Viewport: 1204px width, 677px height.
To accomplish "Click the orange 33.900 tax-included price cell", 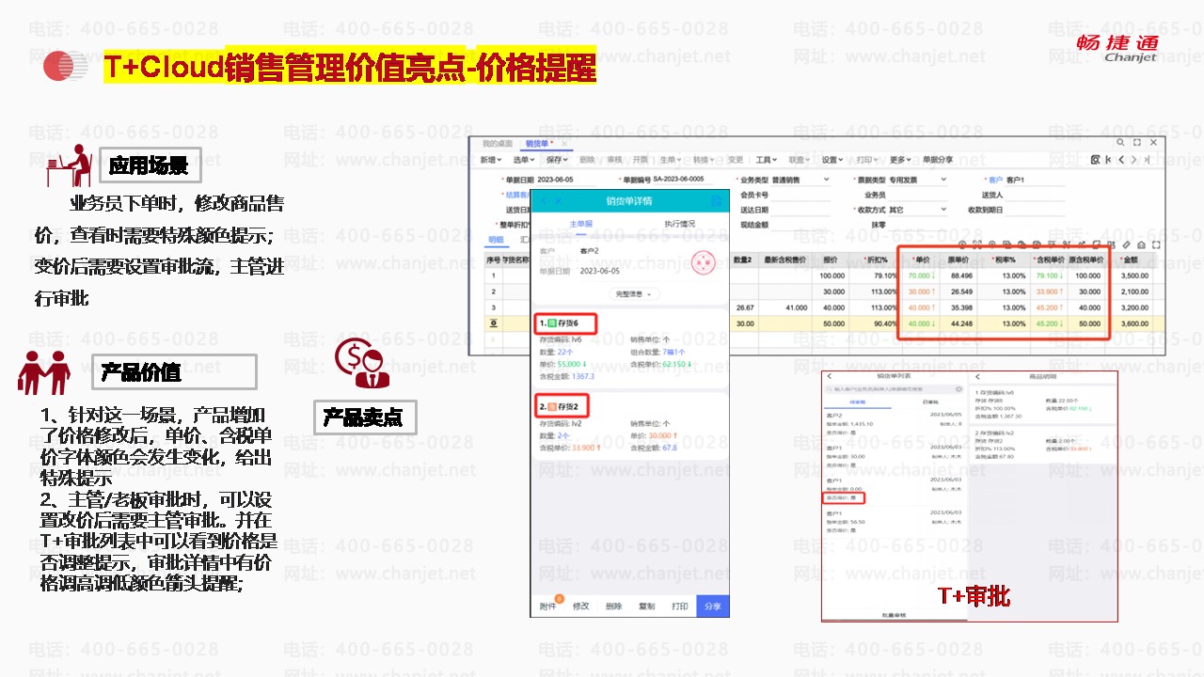I will (1049, 291).
